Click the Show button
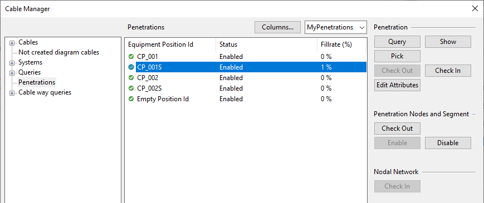484x203 pixels. (448, 42)
